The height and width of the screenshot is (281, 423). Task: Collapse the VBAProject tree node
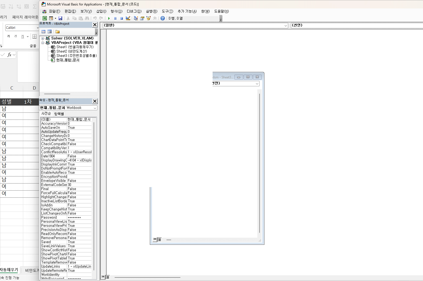43,43
